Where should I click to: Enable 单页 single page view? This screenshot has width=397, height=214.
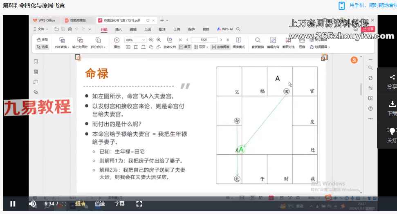point(185,47)
